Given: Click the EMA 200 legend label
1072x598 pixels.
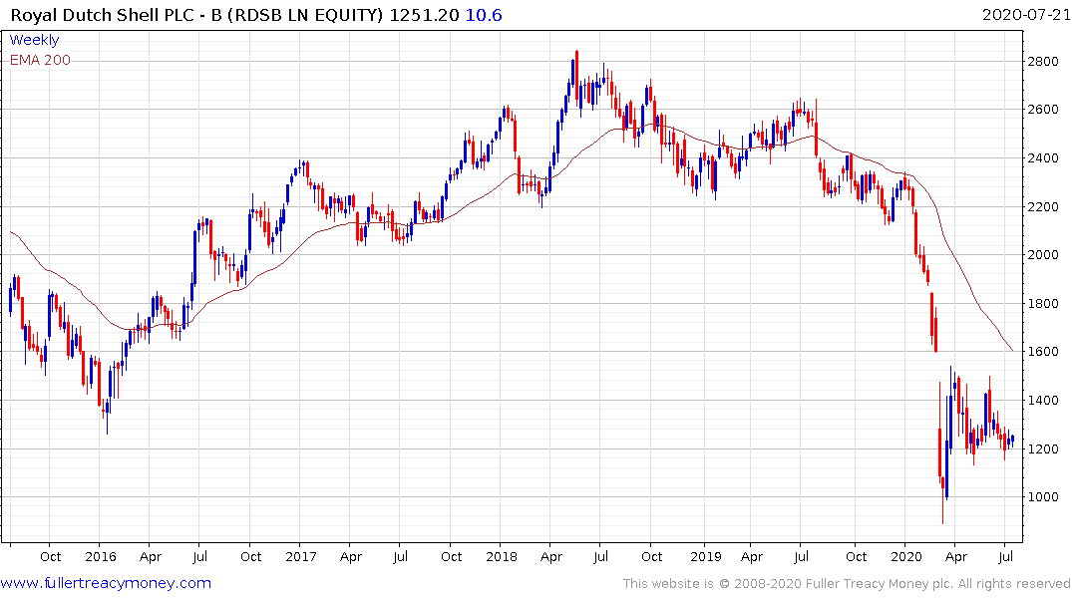Looking at the screenshot, I should coord(40,60).
